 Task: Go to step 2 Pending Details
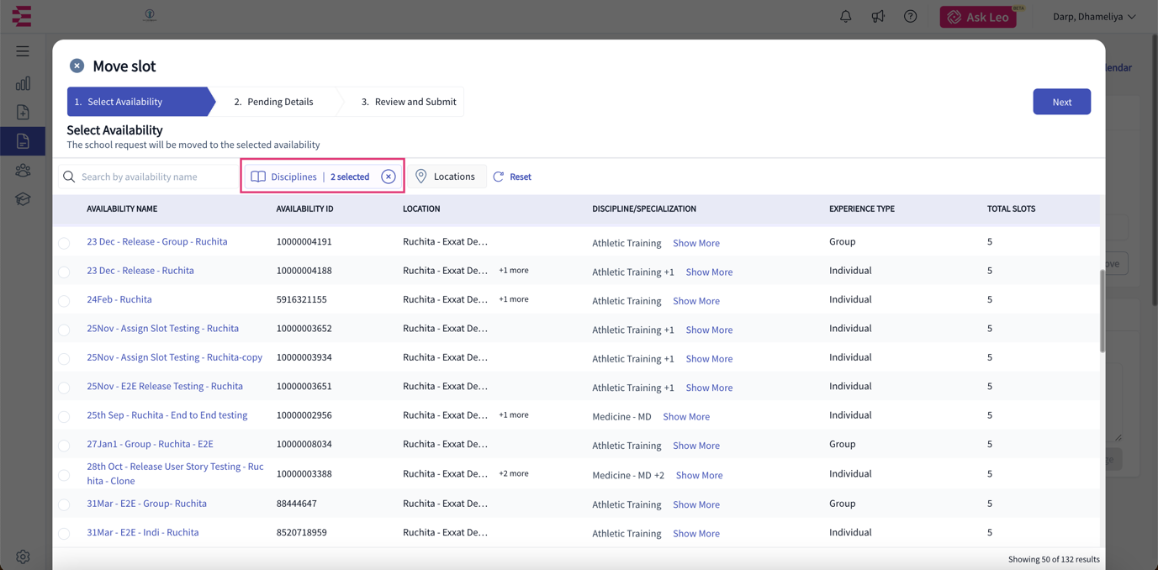point(273,102)
